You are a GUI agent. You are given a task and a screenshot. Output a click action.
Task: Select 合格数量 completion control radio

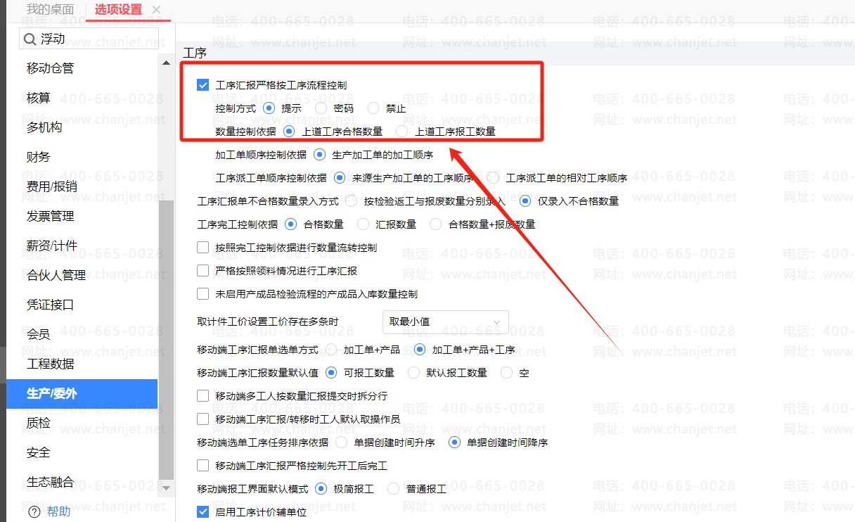pos(290,224)
